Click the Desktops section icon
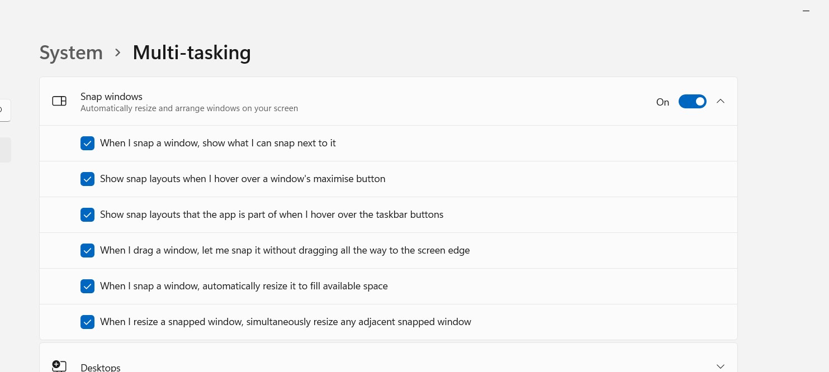Viewport: 829px width, 372px height. point(59,366)
